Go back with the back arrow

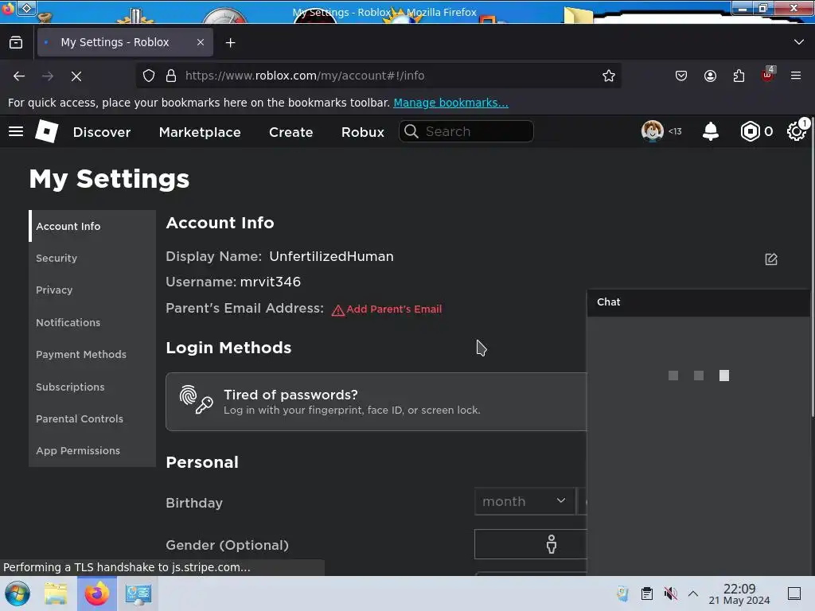point(19,76)
